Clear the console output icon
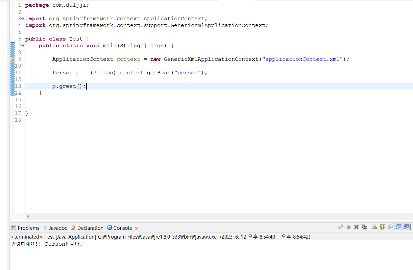This screenshot has width=413, height=270. pyautogui.click(x=374, y=227)
